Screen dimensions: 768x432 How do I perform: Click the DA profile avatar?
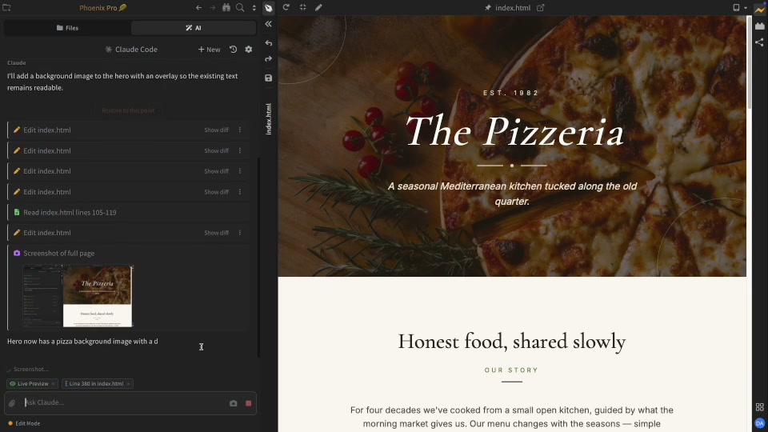click(x=760, y=423)
